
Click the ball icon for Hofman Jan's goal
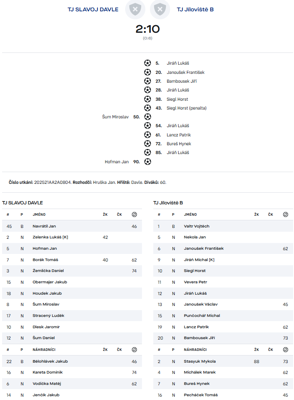(x=147, y=162)
